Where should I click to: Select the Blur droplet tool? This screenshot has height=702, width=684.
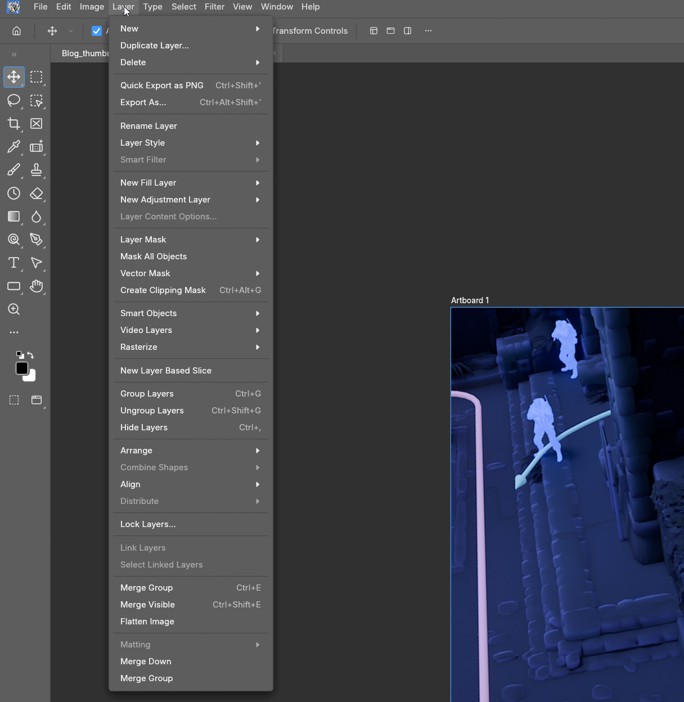pos(37,217)
